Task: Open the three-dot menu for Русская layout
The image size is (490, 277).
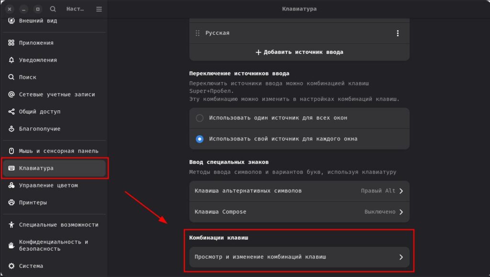Action: [x=398, y=33]
